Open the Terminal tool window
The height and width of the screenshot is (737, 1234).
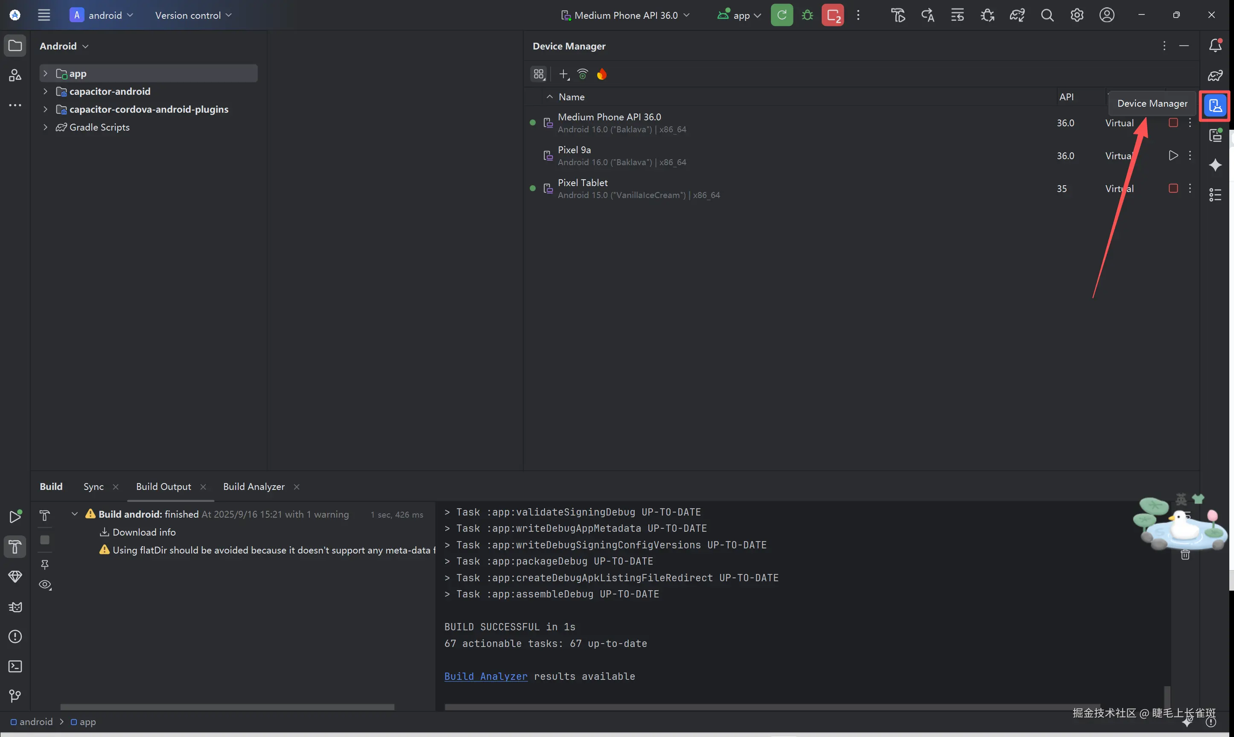[x=15, y=667]
